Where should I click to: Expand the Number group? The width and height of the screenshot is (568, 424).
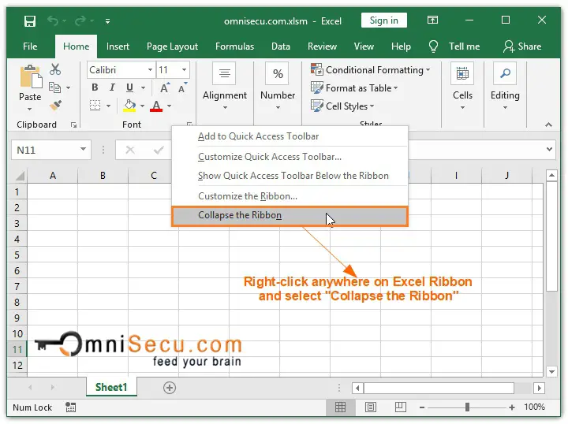[278, 87]
